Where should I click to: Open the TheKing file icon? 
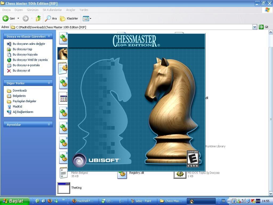63,188
